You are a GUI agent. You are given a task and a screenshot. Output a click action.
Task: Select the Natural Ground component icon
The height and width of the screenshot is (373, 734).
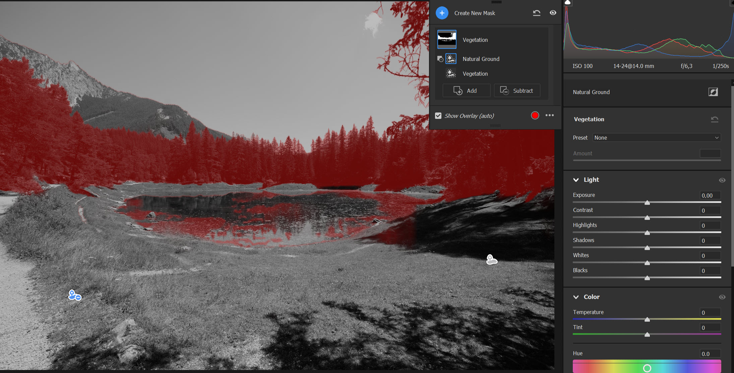[x=451, y=59]
